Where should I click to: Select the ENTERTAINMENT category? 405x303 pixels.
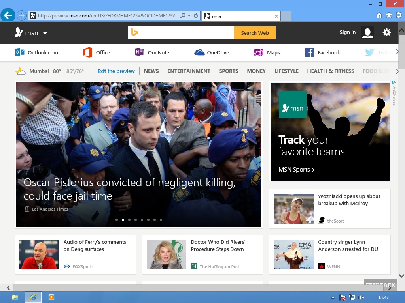point(189,71)
